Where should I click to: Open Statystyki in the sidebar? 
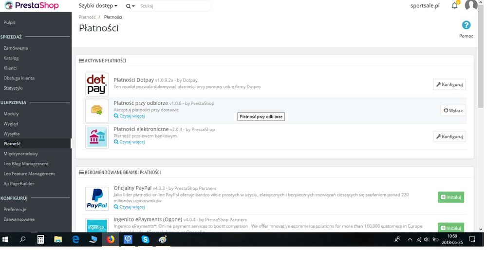tap(13, 88)
